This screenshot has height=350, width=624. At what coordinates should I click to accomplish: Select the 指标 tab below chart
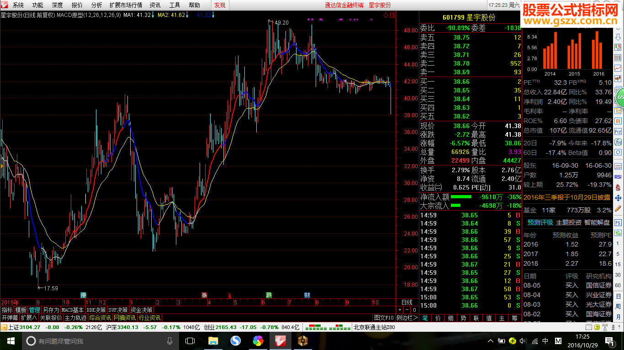7,310
